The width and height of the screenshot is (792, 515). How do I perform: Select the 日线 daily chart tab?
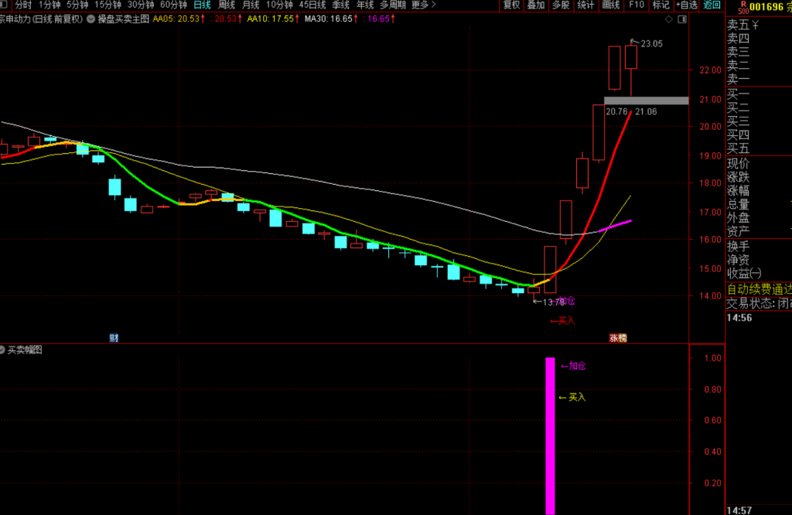202,5
